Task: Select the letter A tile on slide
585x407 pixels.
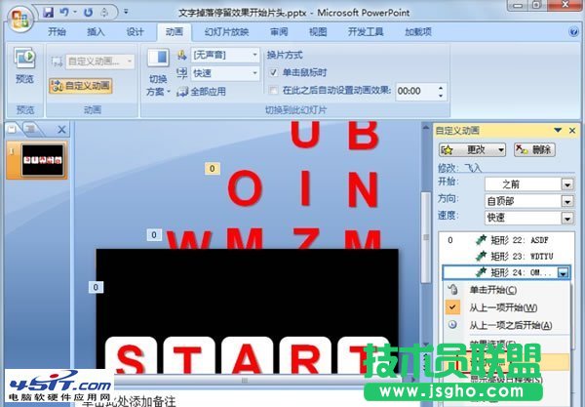Action: [x=247, y=354]
